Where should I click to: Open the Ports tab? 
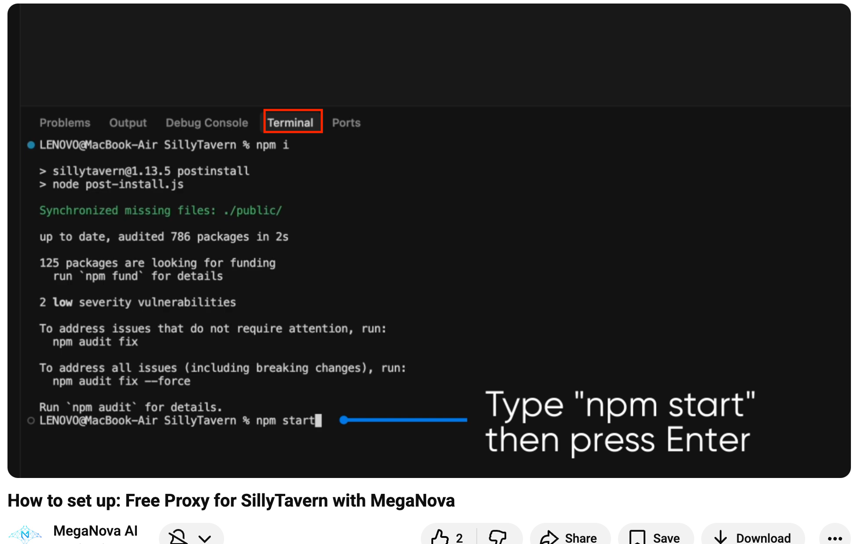(x=346, y=123)
